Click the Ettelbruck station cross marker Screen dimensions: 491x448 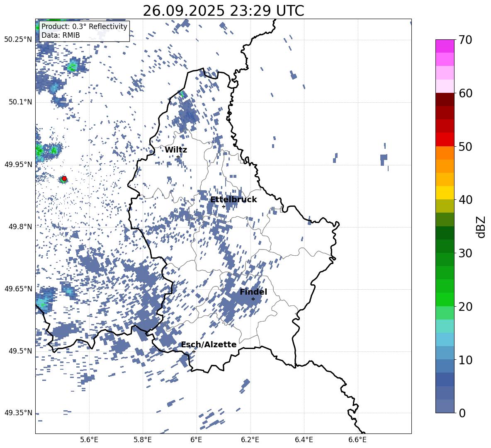tap(224, 206)
